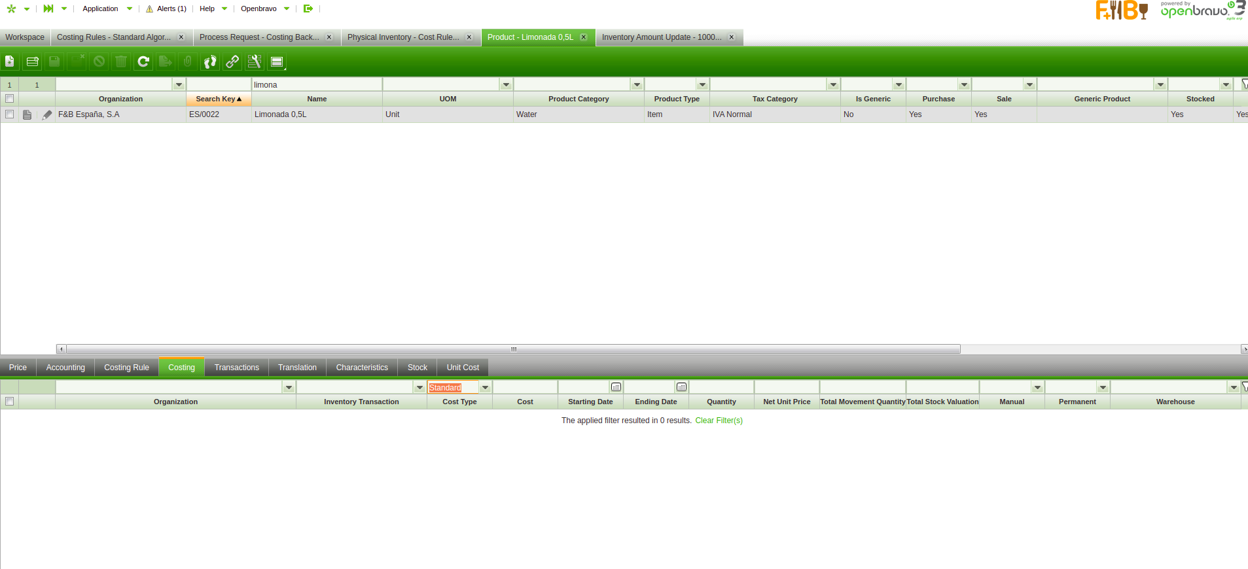Click the horizontal scrollbar of Product grid

coord(513,349)
